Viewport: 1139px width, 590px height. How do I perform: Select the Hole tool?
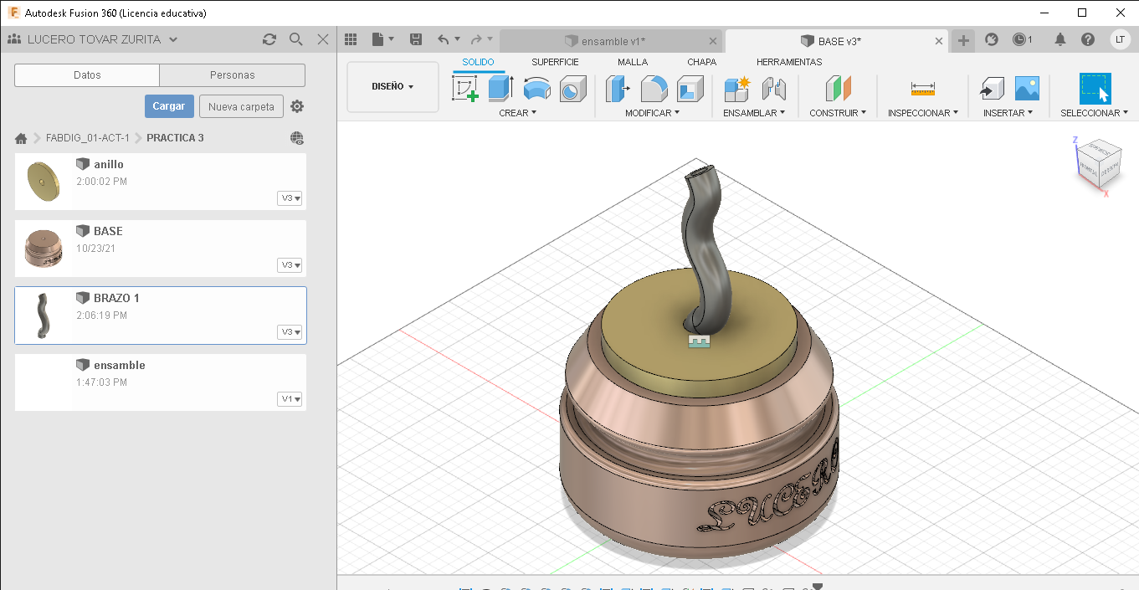tap(572, 88)
